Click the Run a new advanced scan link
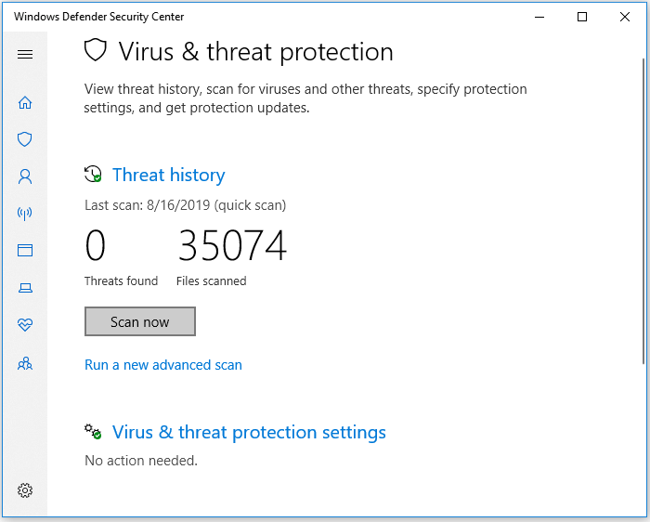Screen dimensions: 650x522 [x=163, y=365]
